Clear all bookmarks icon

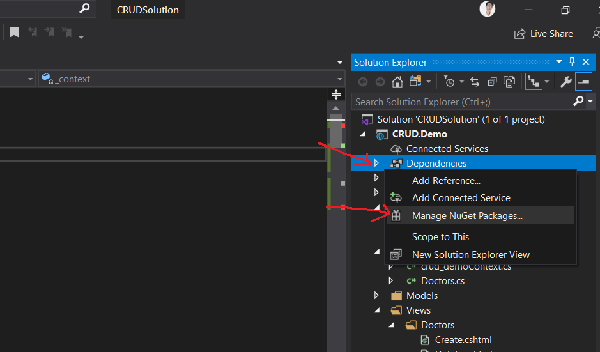(66, 32)
